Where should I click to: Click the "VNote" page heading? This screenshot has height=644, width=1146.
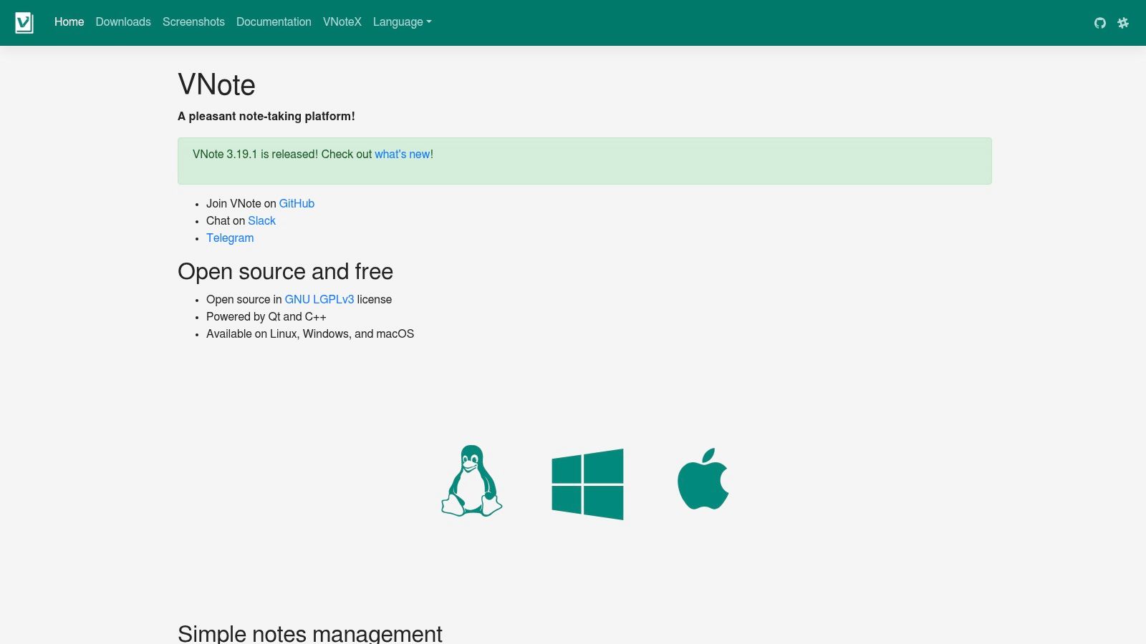216,85
